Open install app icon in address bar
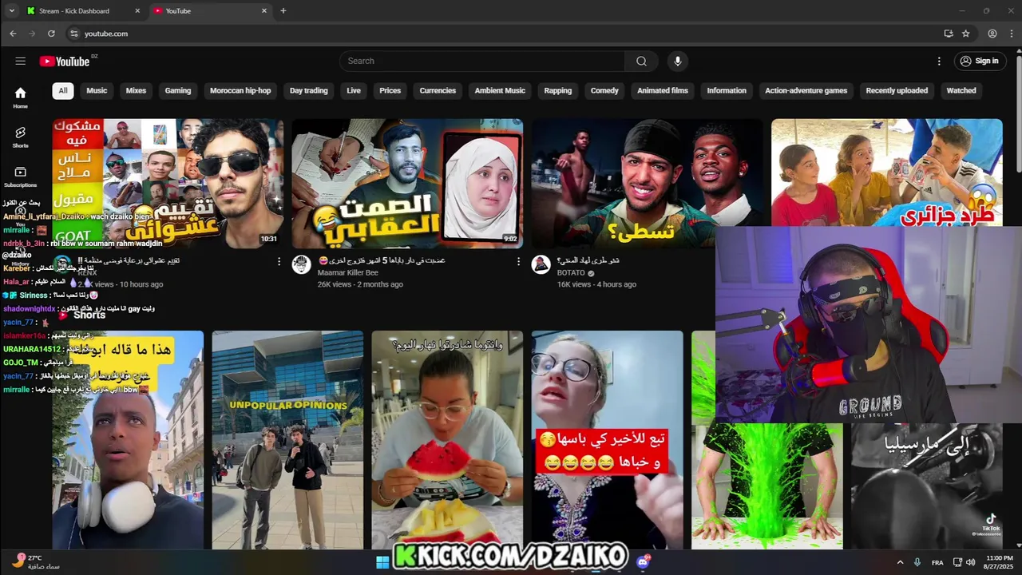 click(x=948, y=34)
